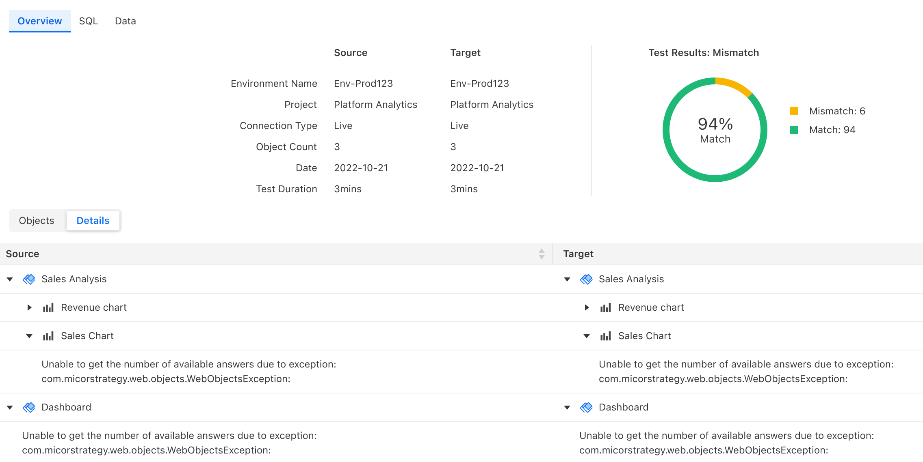This screenshot has height=462, width=923.
Task: Open the Data tab
Action: tap(125, 21)
